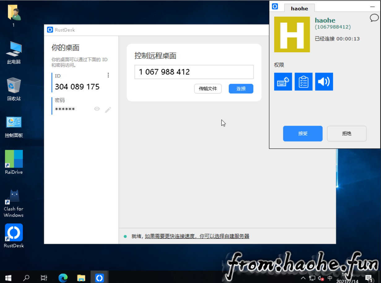Toggle audio permission speaker icon
This screenshot has height=283, width=381.
pos(324,82)
